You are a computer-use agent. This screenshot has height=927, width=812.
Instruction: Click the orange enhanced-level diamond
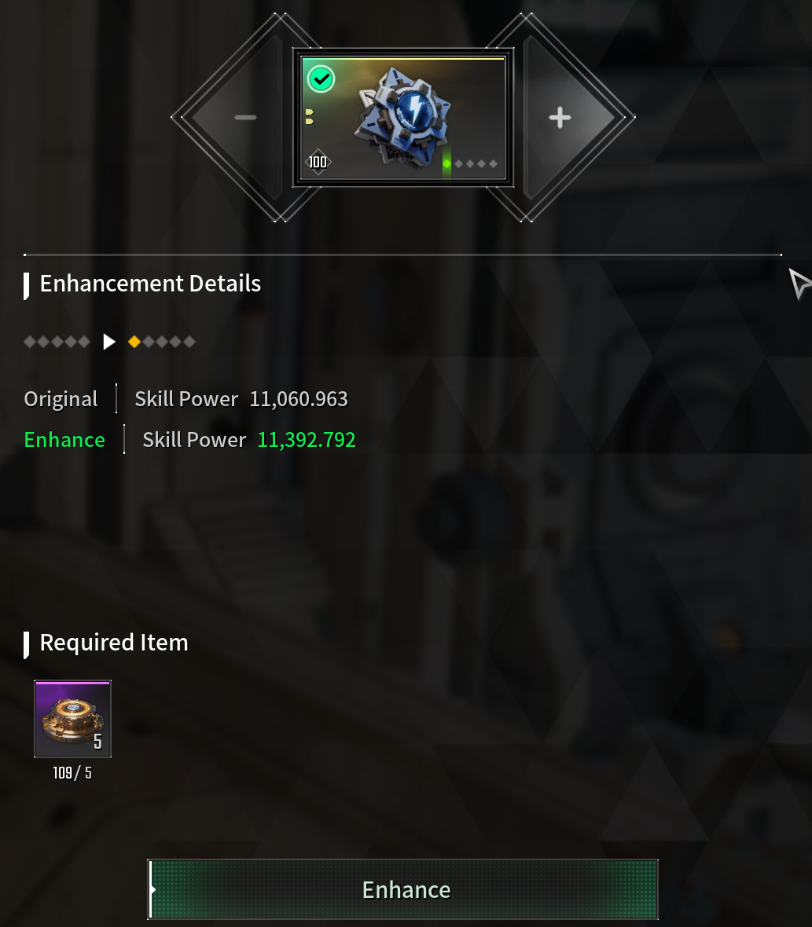point(134,342)
